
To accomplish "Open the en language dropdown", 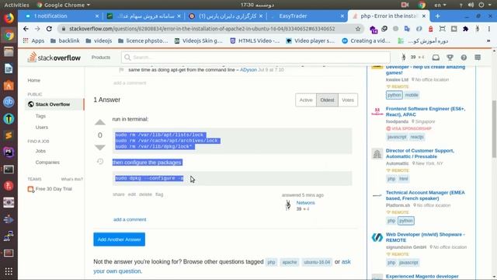I will point(440,5).
